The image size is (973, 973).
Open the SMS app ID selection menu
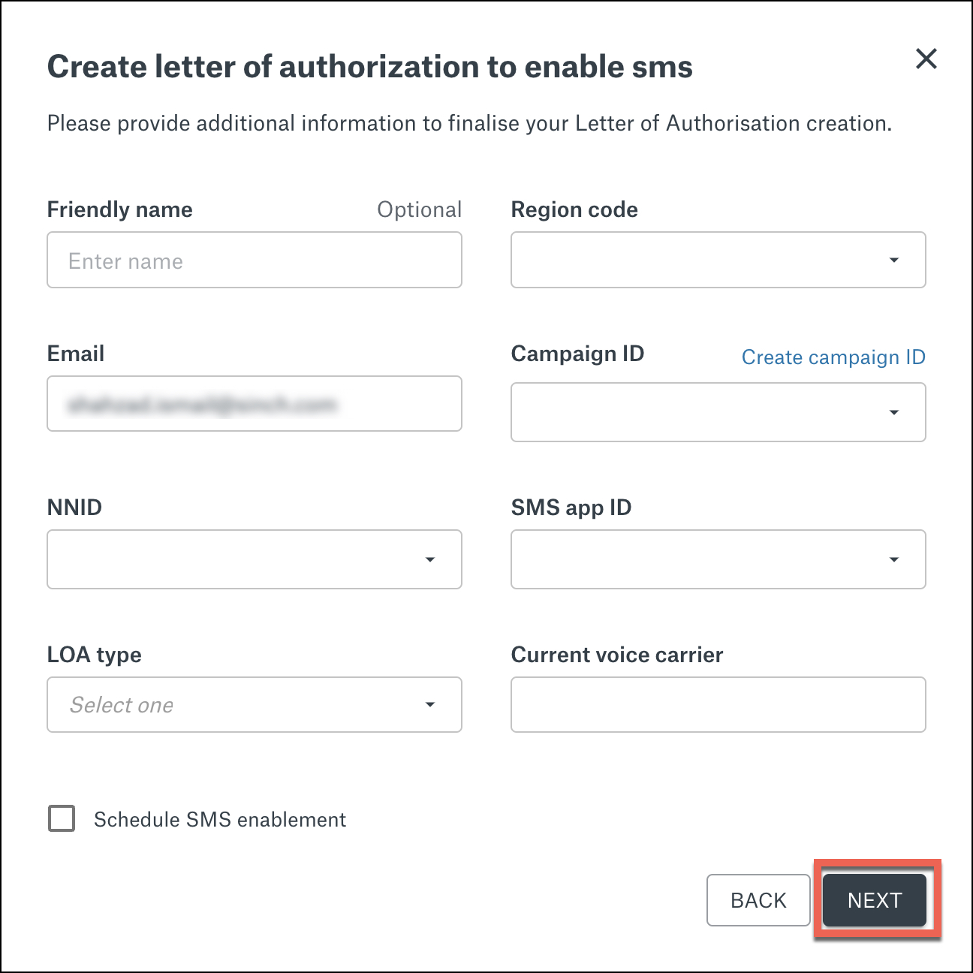click(718, 559)
